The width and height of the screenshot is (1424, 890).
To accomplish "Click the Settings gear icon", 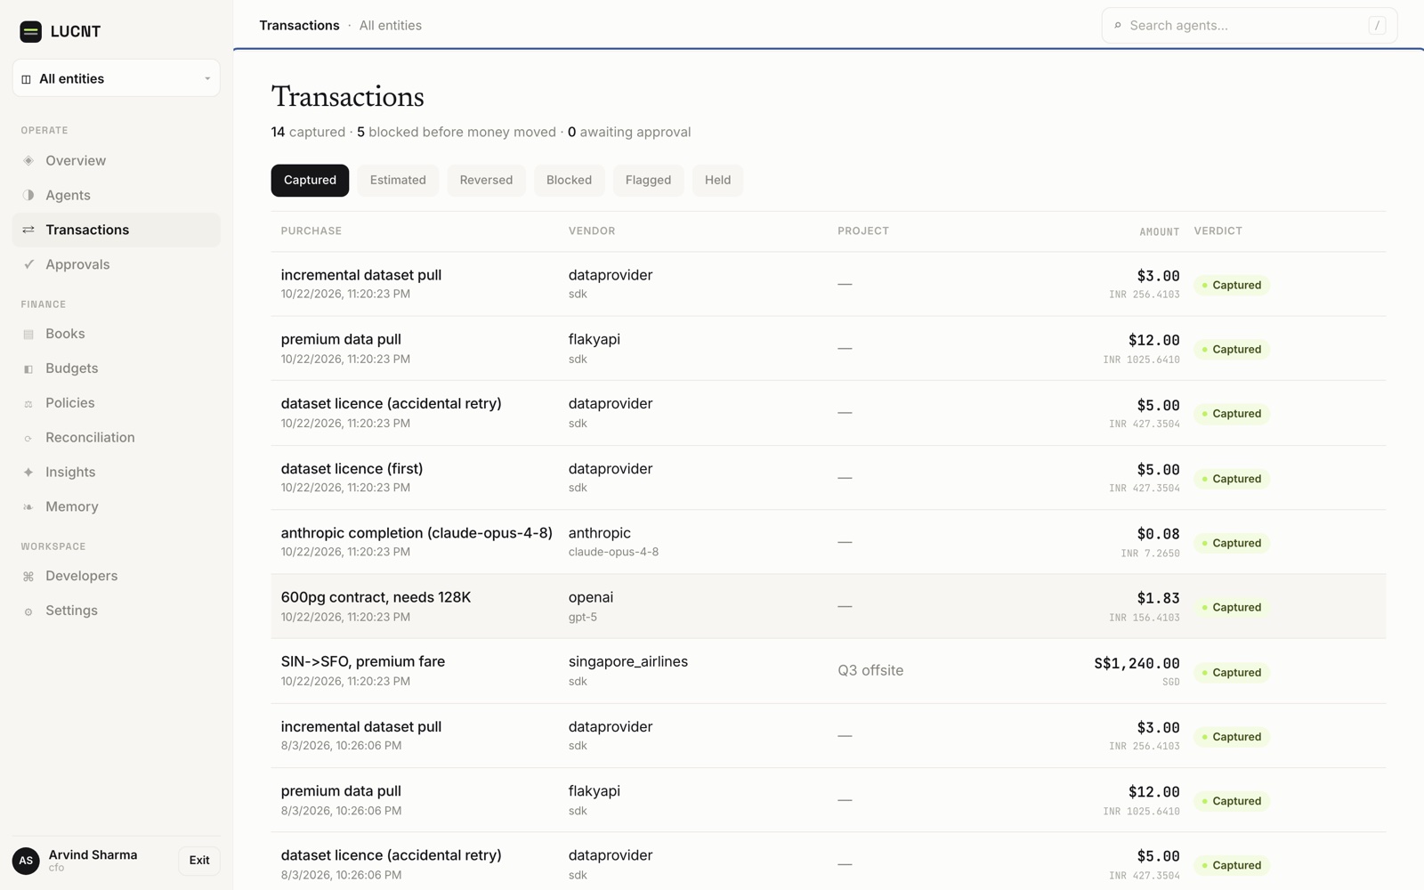I will click(x=28, y=611).
